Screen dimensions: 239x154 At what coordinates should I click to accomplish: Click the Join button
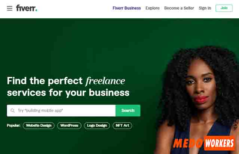click(x=224, y=8)
